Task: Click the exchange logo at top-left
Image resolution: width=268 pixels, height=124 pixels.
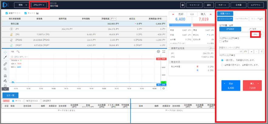Action: [5, 5]
